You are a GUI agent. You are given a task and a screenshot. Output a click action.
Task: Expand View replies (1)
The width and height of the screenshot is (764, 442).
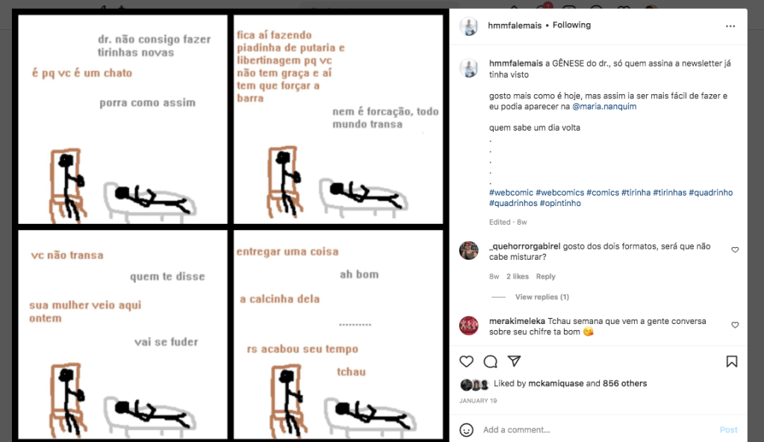[x=541, y=296]
